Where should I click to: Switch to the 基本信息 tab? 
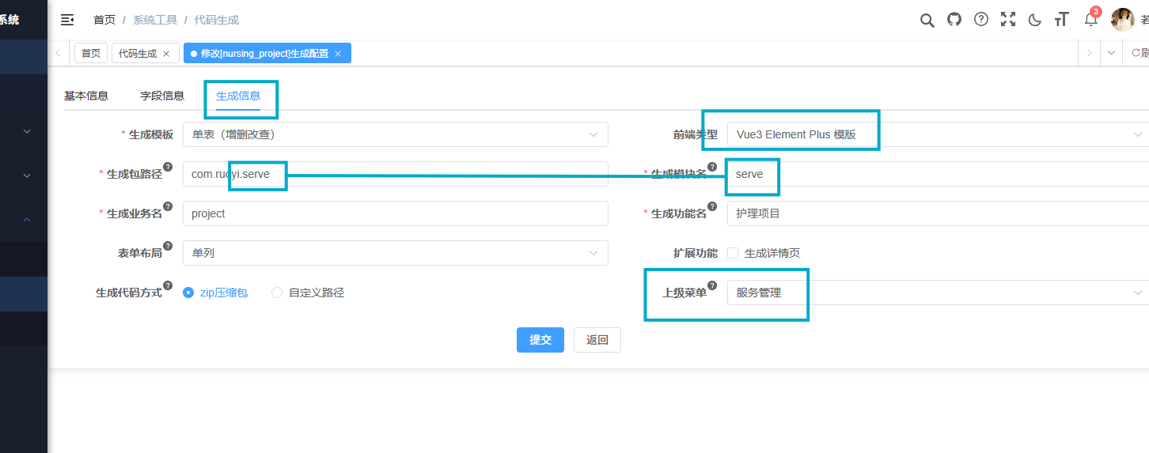pos(86,96)
